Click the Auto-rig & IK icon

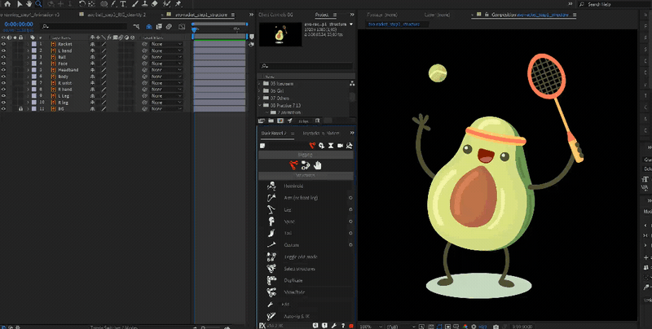[271, 315]
